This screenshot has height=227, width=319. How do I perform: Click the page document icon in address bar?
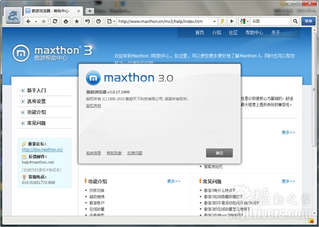click(x=110, y=21)
